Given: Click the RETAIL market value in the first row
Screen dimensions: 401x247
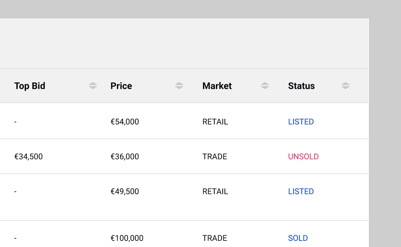Looking at the screenshot, I should point(215,122).
